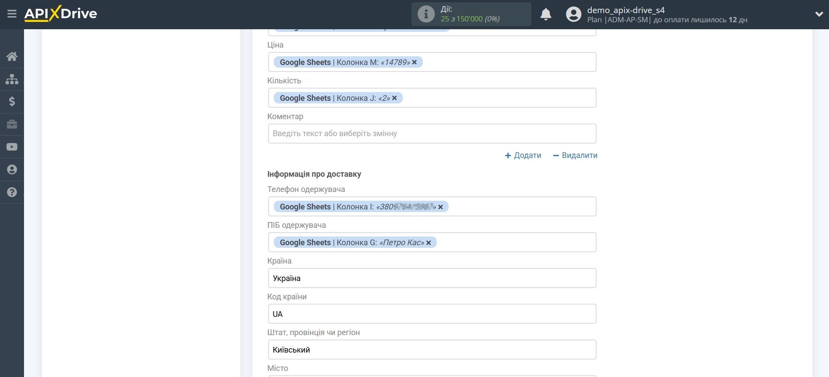Viewport: 829px width, 377px height.
Task: Click the Телефон одержувача field
Action: click(432, 206)
